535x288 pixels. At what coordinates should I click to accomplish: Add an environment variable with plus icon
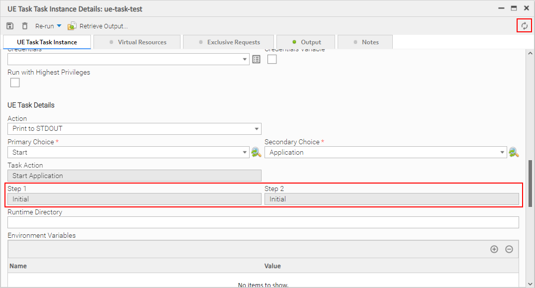[x=494, y=249]
